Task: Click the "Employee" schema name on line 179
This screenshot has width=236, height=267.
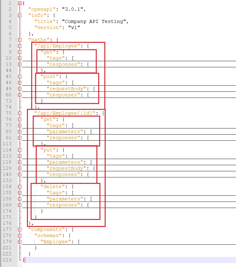Action: (x=56, y=242)
